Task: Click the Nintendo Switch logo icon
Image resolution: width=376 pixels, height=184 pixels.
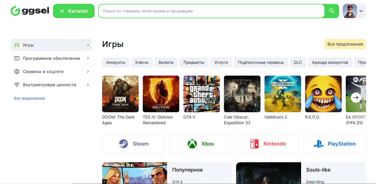Action: (x=254, y=144)
